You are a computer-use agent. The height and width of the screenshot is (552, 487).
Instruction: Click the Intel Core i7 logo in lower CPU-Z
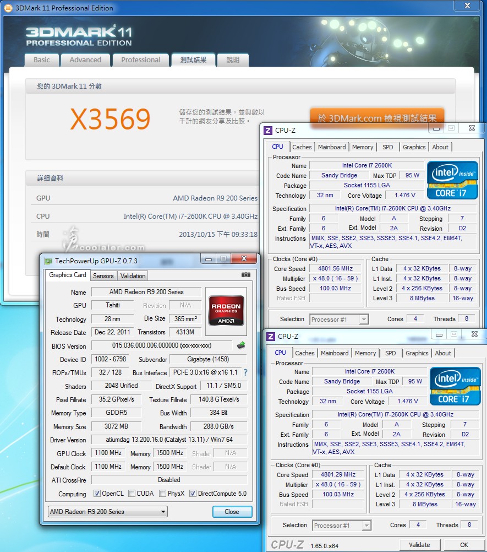[x=455, y=386]
